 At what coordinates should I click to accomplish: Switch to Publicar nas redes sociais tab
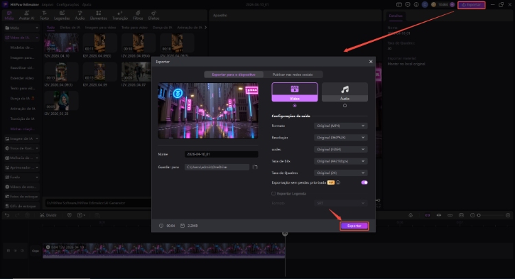(x=293, y=75)
